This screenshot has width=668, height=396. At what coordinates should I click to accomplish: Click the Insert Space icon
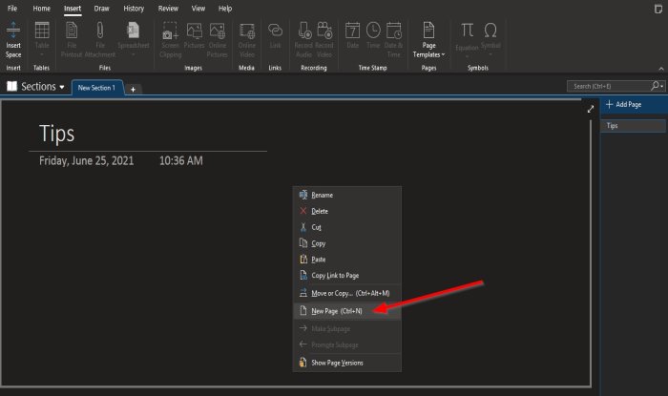13,31
